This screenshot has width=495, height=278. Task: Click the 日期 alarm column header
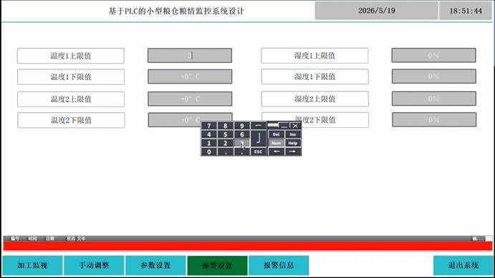(x=50, y=239)
